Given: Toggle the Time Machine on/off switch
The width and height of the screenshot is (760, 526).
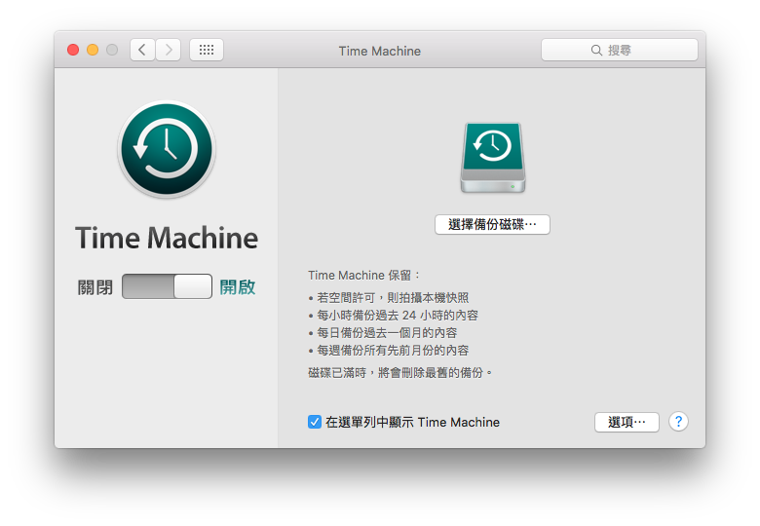Looking at the screenshot, I should (167, 286).
